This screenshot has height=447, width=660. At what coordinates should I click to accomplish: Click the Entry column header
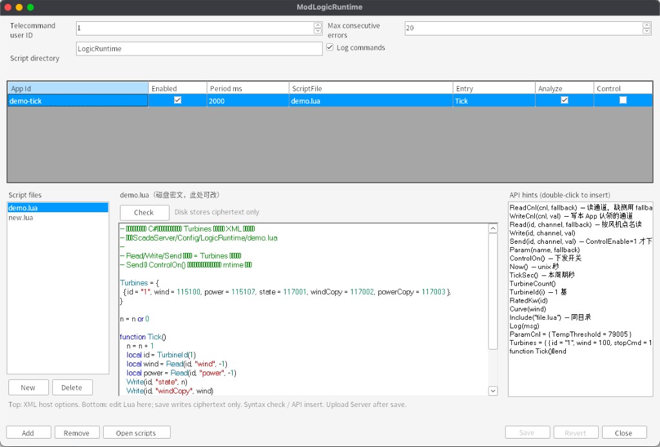(x=494, y=88)
